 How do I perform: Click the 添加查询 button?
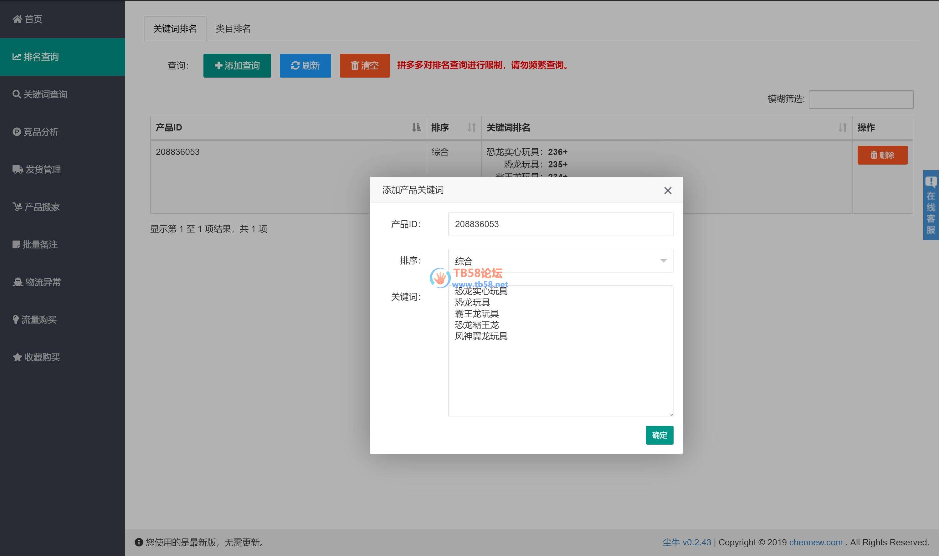pos(237,66)
